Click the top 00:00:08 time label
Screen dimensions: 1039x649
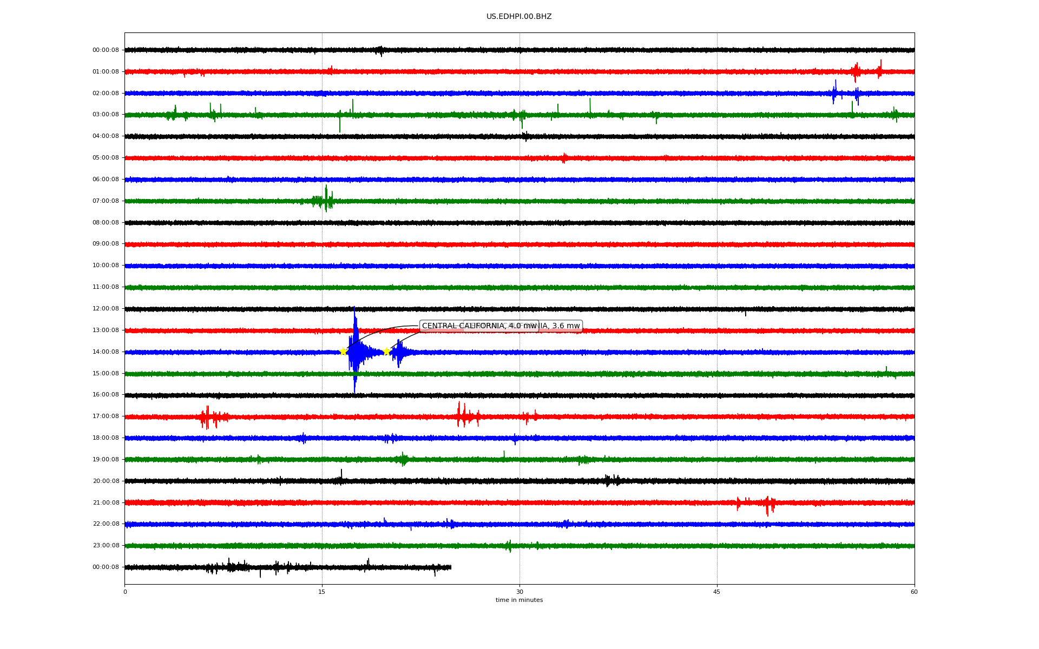click(x=106, y=50)
